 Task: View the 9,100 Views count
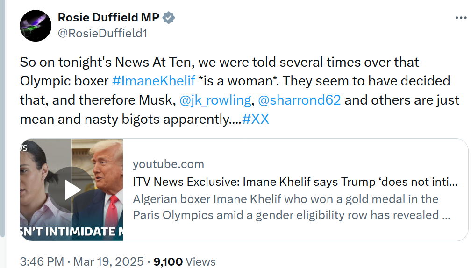pos(185,262)
